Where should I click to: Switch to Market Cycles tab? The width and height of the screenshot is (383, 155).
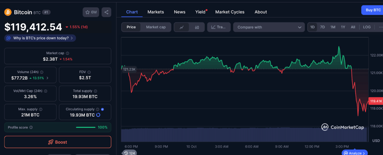click(230, 12)
